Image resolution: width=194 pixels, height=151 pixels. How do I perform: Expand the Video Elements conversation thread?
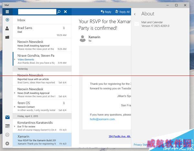pyautogui.click(x=15, y=59)
